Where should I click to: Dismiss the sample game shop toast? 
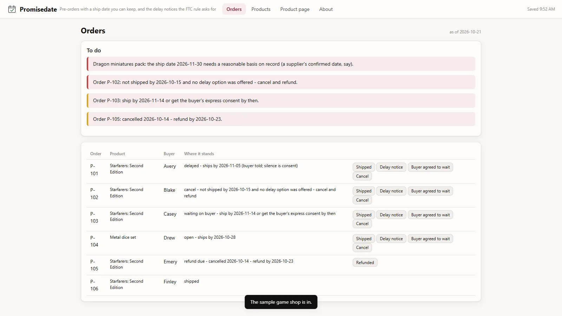click(x=281, y=302)
